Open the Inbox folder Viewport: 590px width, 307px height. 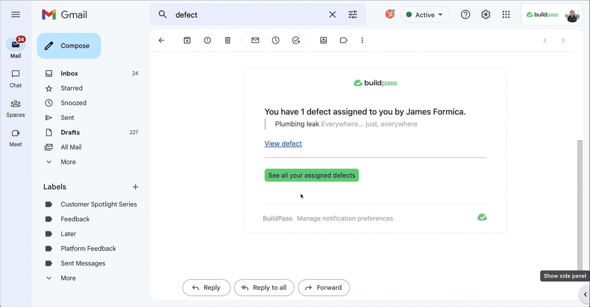click(x=91, y=74)
